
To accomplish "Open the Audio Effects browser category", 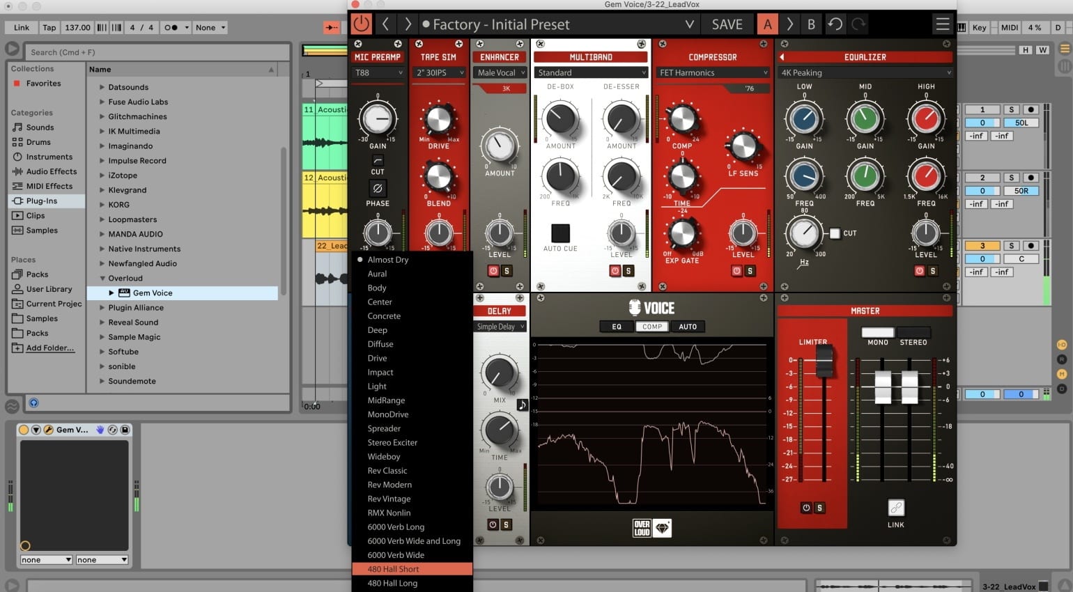I will (52, 171).
